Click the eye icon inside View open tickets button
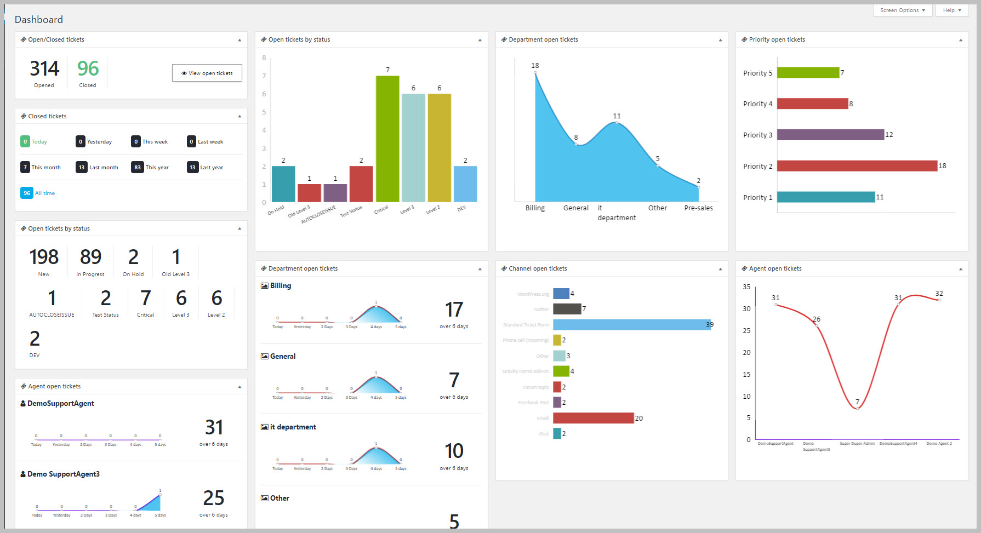981x533 pixels. (183, 73)
